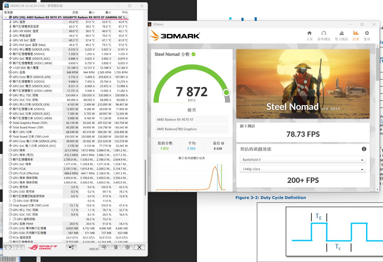Screen dimensions: 383x262
Task: Click 3DMark scrollbar up arrow
Action: click(x=378, y=46)
